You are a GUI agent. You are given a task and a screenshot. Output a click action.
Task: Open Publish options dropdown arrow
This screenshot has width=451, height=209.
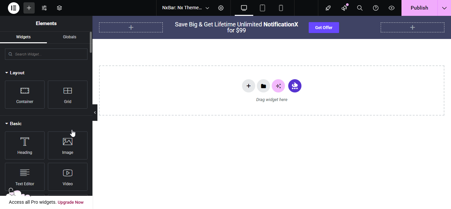444,8
